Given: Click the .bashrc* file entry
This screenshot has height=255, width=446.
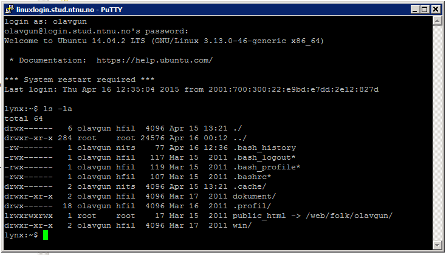Looking at the screenshot, I should point(252,177).
